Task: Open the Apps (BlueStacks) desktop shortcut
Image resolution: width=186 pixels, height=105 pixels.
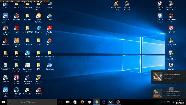Action: tap(50, 17)
